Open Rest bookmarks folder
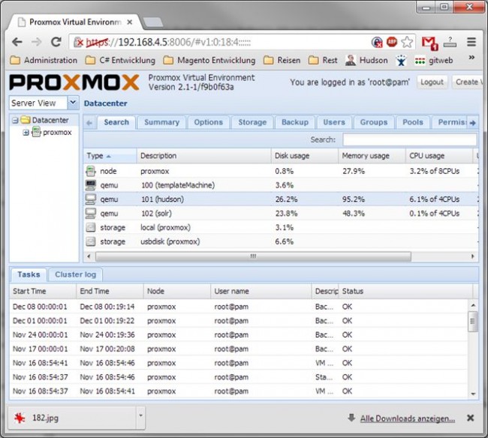This screenshot has width=488, height=438. [323, 60]
